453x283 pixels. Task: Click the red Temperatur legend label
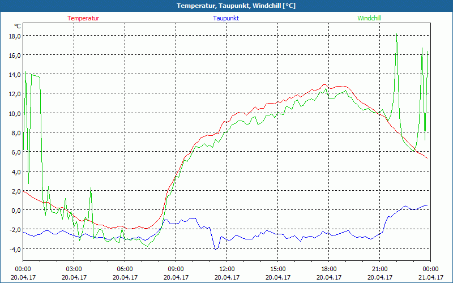click(x=83, y=18)
